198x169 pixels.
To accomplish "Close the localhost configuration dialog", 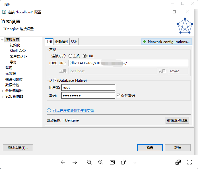I will pyautogui.click(x=187, y=12).
